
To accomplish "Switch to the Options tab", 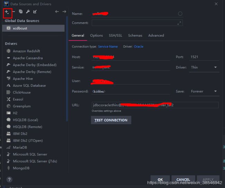I will point(97,35).
